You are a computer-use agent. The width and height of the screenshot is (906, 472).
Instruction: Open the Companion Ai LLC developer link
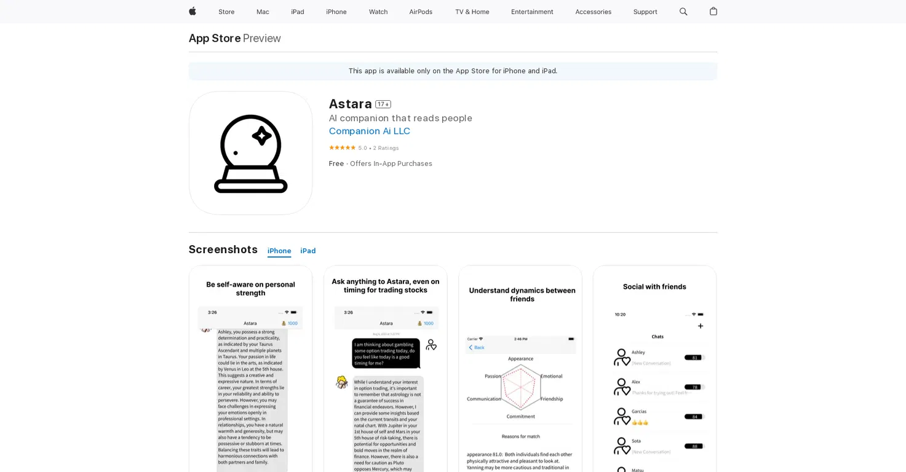pos(370,131)
